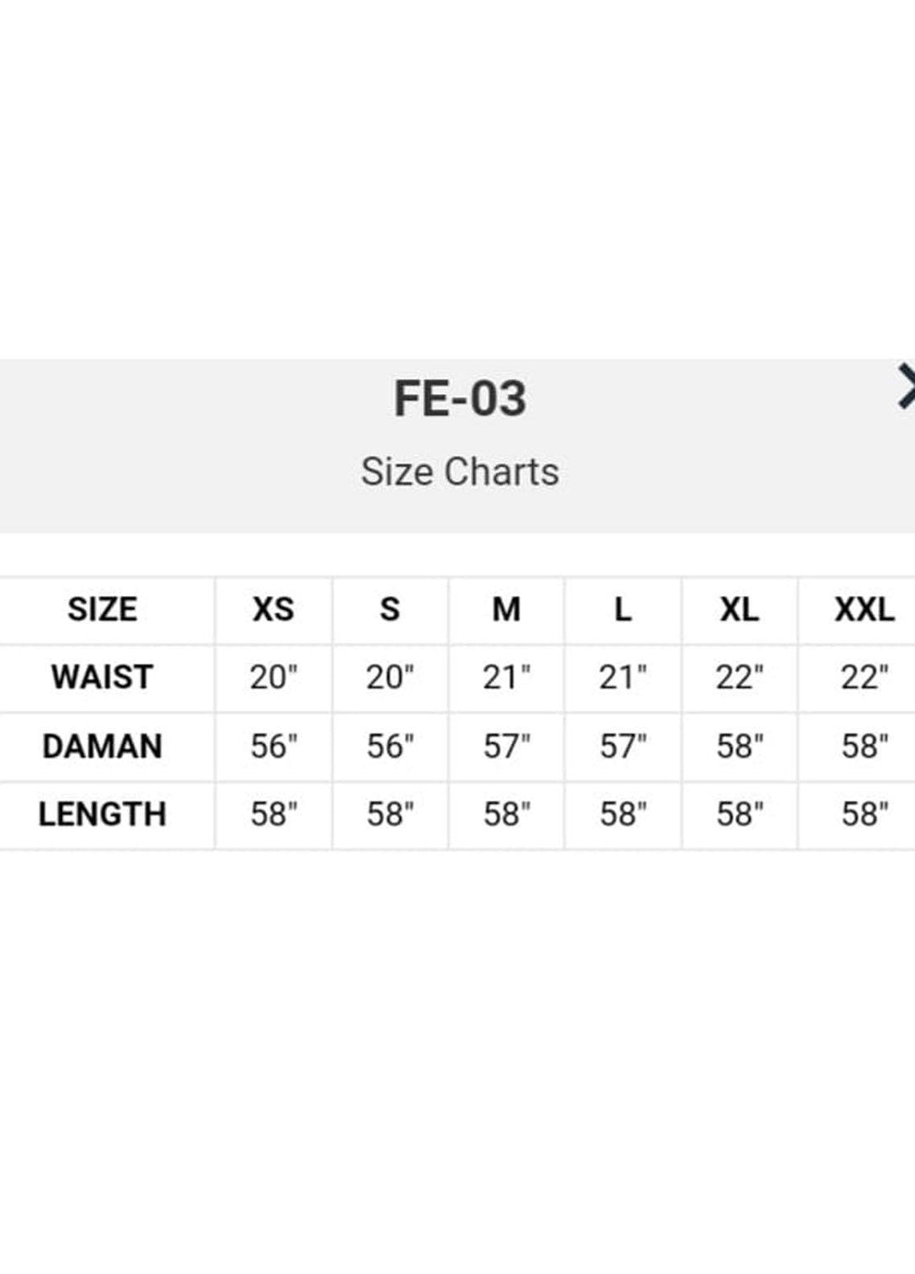
Task: Click the M length value 58"
Action: coord(507,815)
